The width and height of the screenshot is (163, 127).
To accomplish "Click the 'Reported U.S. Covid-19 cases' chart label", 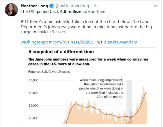I will (49, 72).
